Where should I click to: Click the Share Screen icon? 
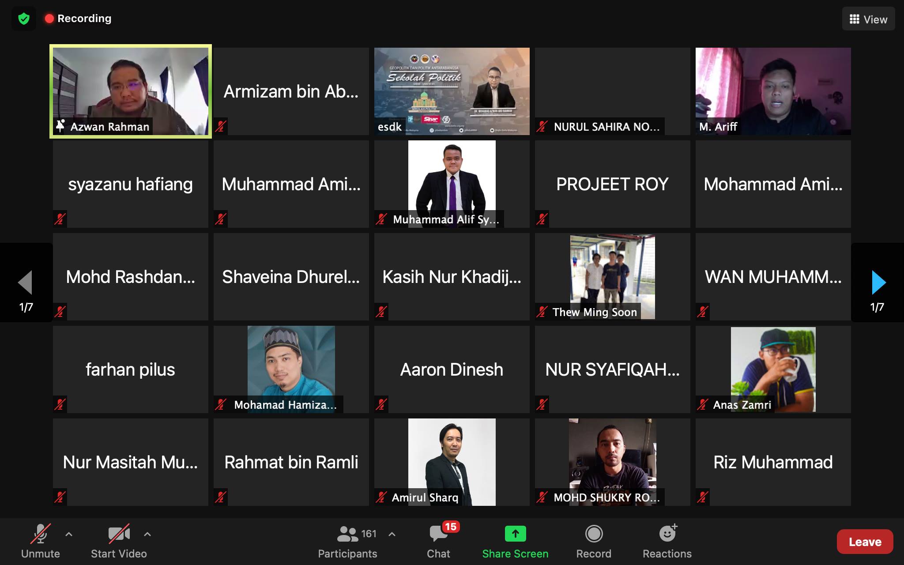click(x=515, y=534)
